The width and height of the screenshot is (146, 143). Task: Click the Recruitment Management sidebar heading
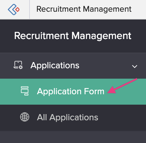click(x=73, y=36)
